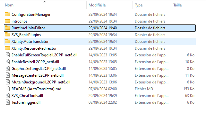
Task: Click the XUnity.ResourceRedirector folder icon
Action: pos(8,48)
